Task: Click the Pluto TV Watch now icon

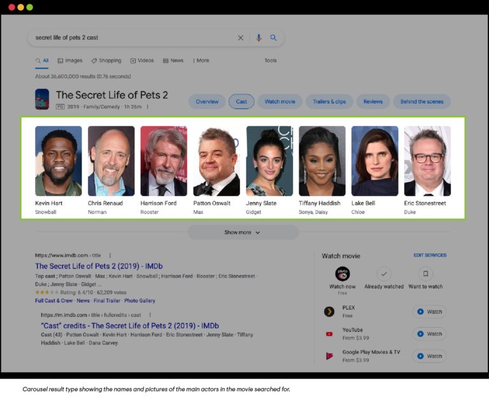Action: (x=343, y=274)
